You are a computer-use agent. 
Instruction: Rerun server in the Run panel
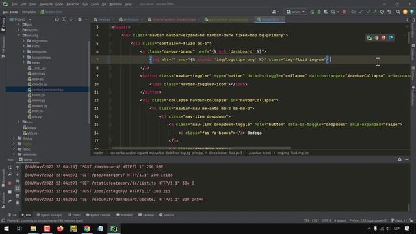click(x=10, y=168)
